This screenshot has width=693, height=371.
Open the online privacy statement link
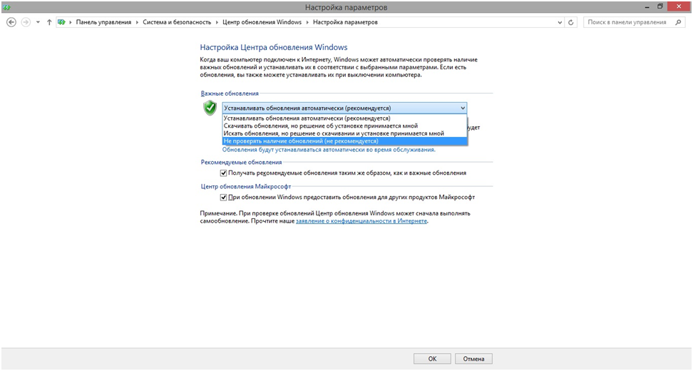(x=361, y=221)
